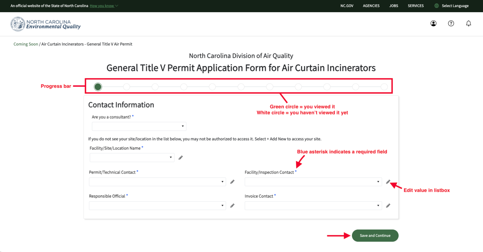Go to the SERVICES menu item
This screenshot has height=252, width=483.
coord(416,6)
